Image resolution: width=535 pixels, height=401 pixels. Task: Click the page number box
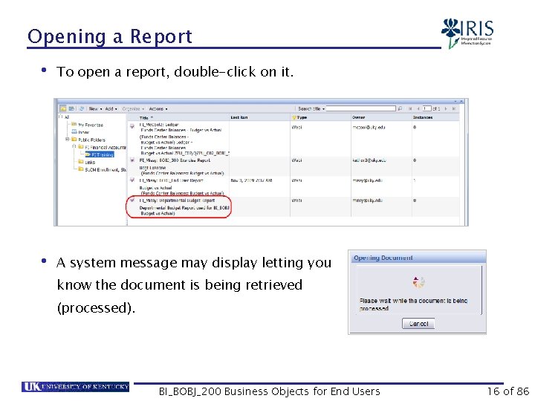[427, 108]
